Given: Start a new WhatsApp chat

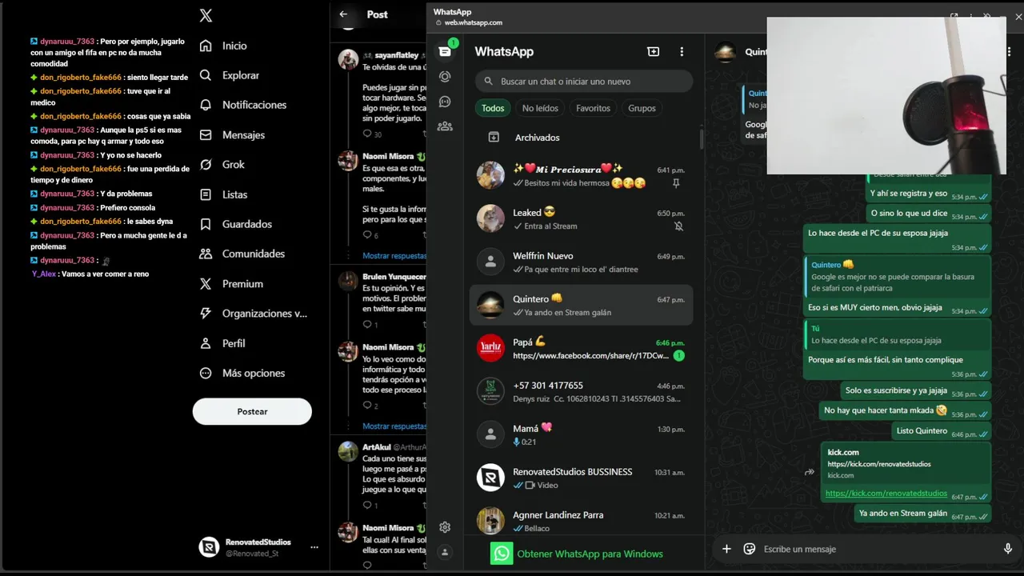Looking at the screenshot, I should [654, 51].
